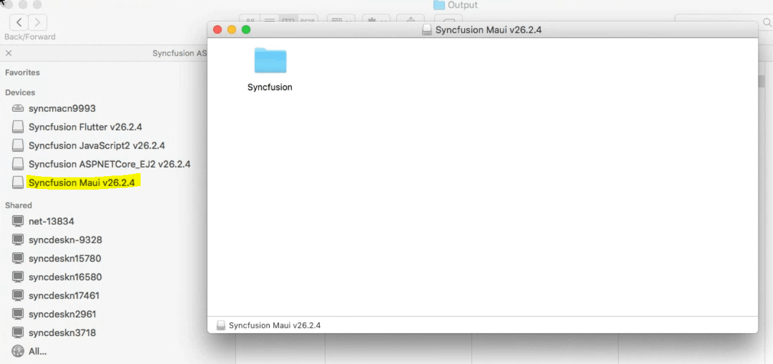The image size is (773, 364).
Task: Switch to the Syncfusion AS… tab
Action: coord(179,53)
